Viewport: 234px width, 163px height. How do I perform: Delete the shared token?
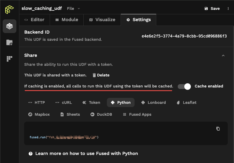point(101,75)
